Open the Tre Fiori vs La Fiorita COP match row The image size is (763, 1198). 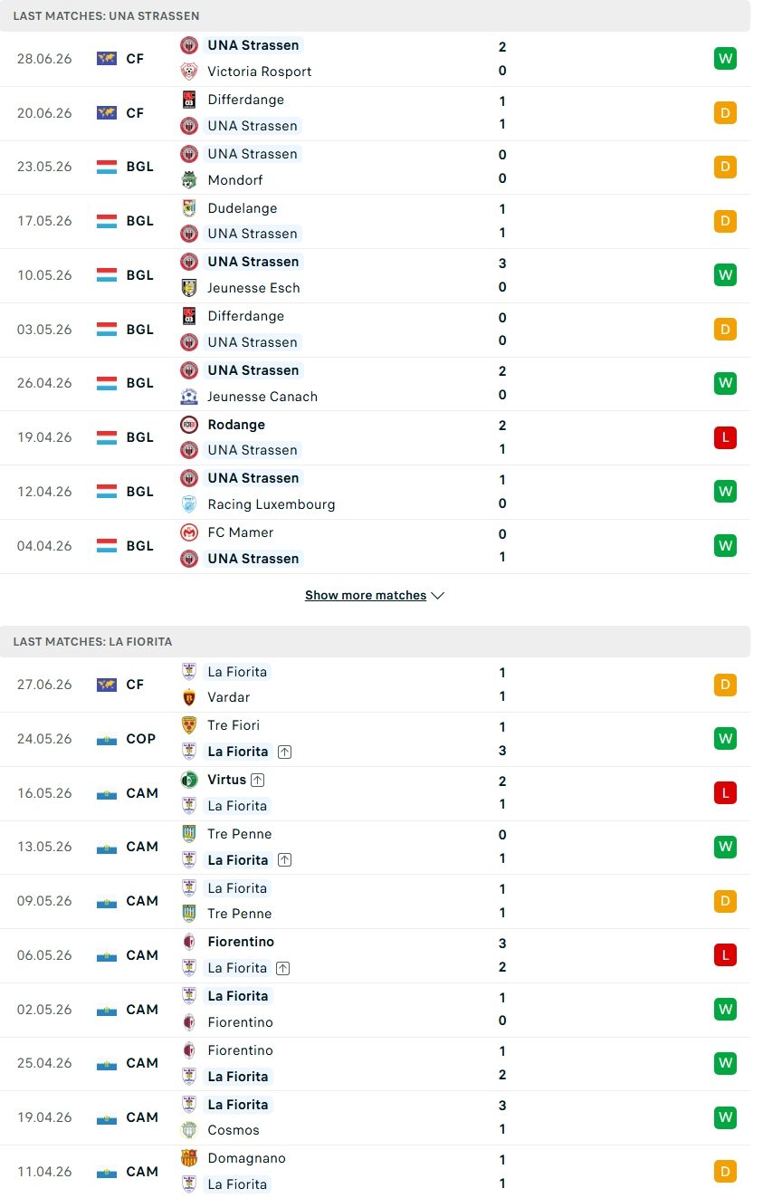(x=375, y=739)
